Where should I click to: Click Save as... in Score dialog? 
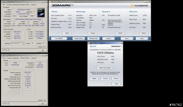116,79
